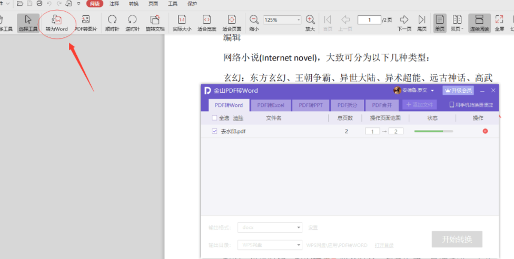Open file using the folder icon
Image resolution: width=514 pixels, height=259 pixels.
[20, 4]
